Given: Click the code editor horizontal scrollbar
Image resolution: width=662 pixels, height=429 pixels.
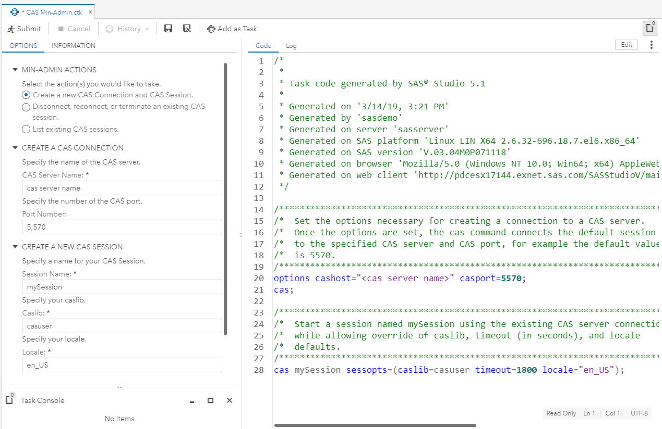Looking at the screenshot, I should [x=375, y=425].
